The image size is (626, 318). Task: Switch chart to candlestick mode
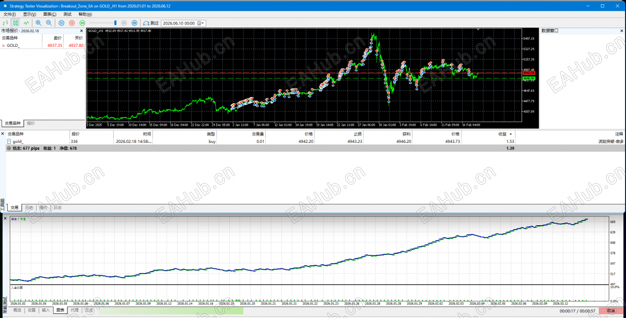16,23
